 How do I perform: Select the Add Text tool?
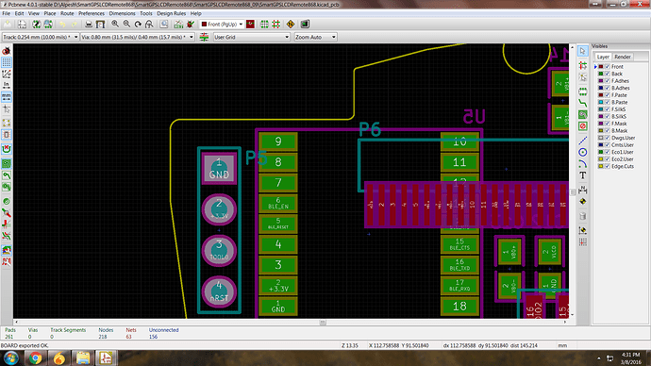(x=583, y=175)
